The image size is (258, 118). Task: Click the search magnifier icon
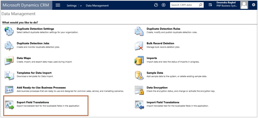pos(200,5)
